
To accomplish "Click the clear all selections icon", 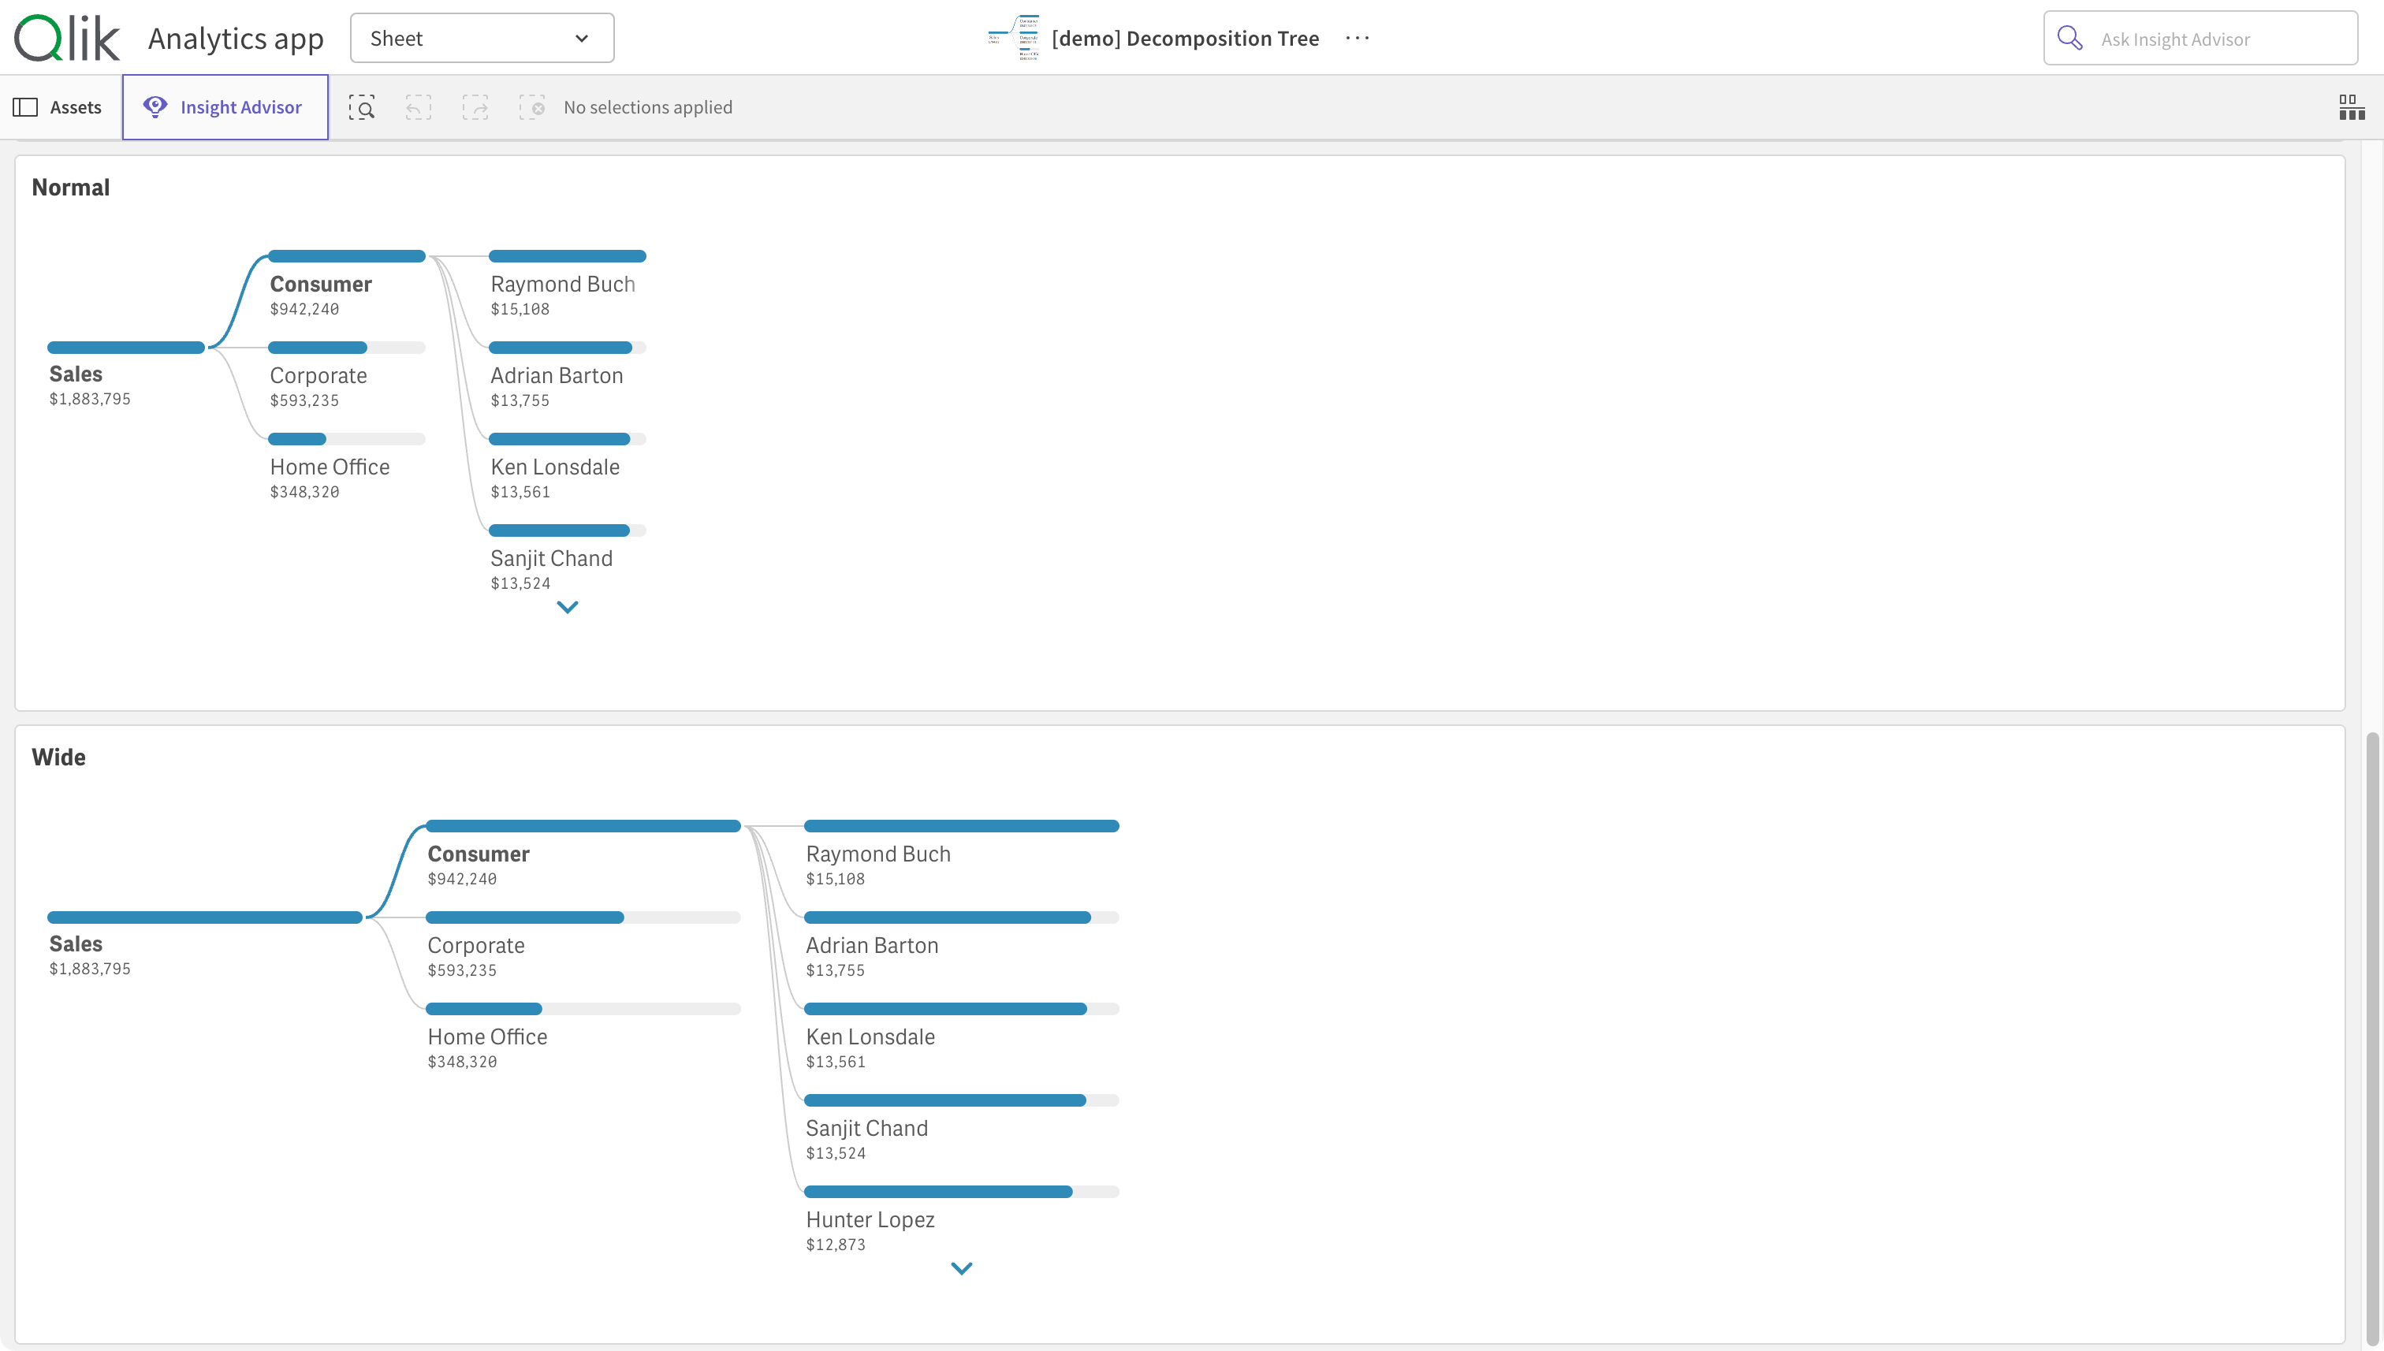I will pos(531,108).
